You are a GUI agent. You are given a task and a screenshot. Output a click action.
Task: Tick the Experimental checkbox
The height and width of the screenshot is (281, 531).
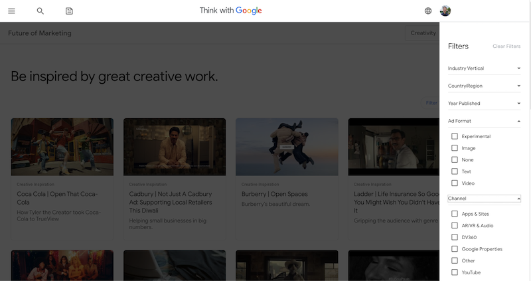pyautogui.click(x=455, y=136)
